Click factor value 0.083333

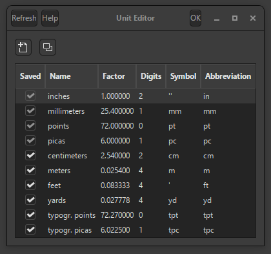pos(115,185)
